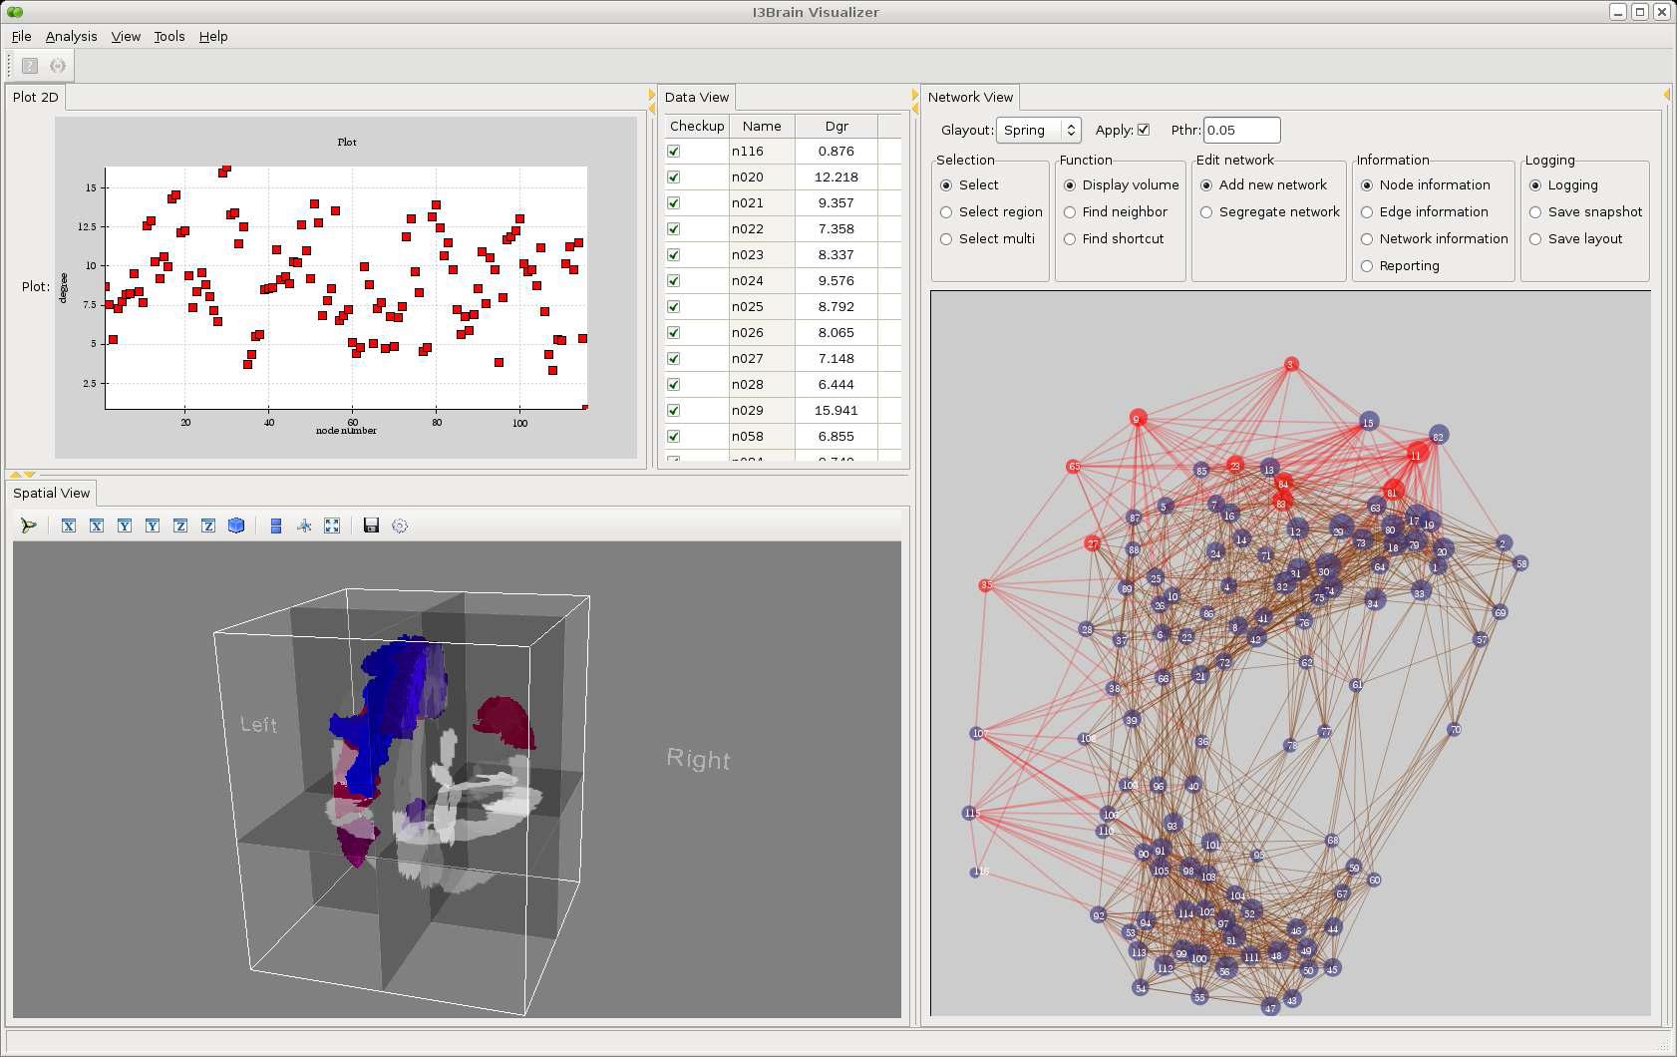Click node 70 in the network graph

point(1455,730)
